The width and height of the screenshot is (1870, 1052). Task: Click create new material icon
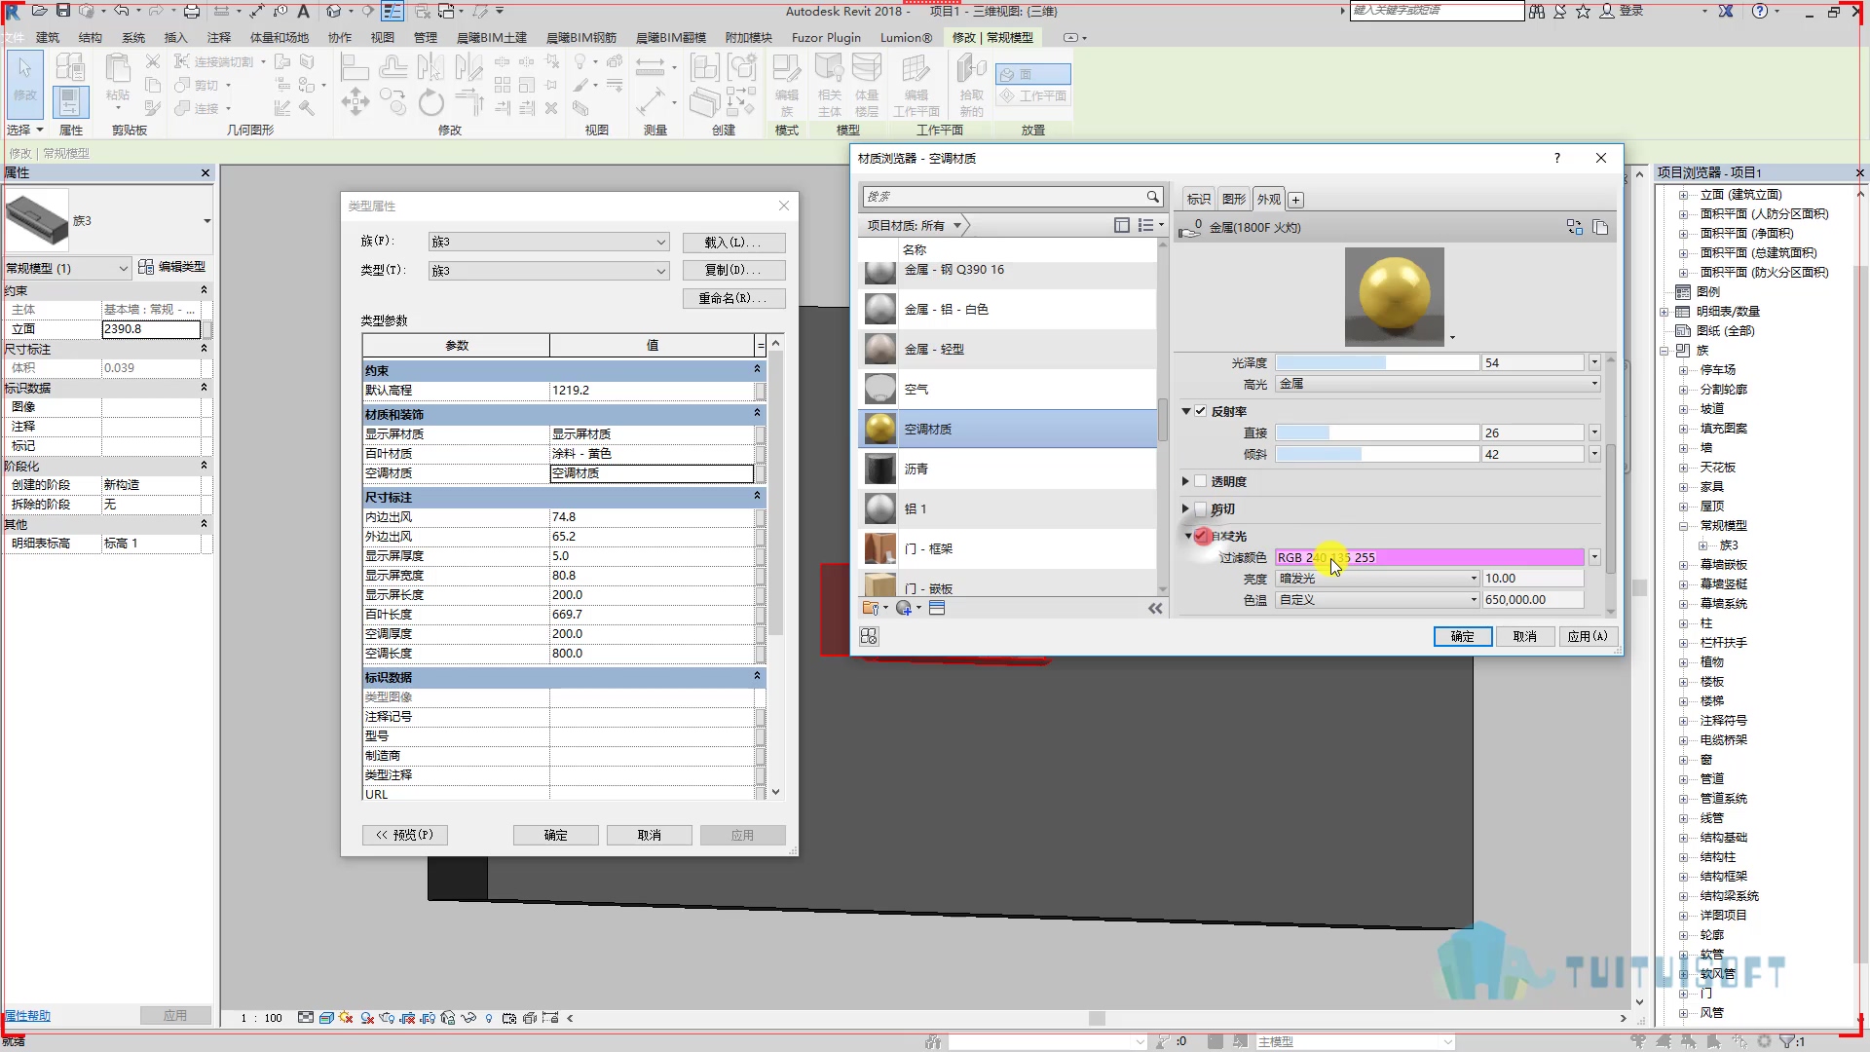908,608
